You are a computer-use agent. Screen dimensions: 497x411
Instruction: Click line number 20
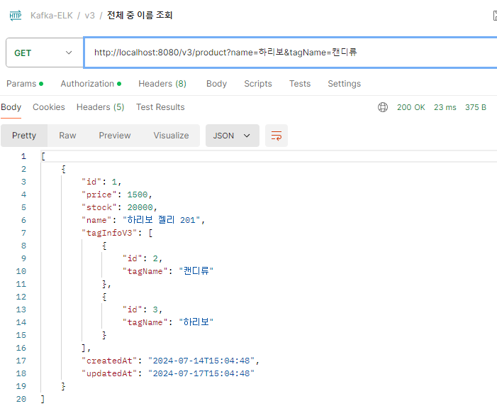pos(21,399)
